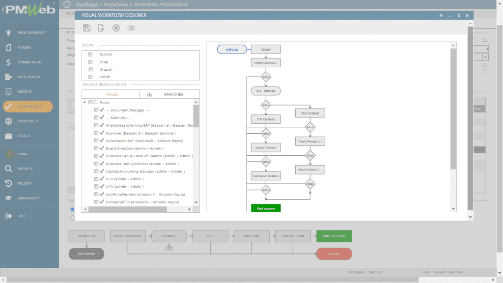Select the Contruccion (System) node

[x=266, y=176]
